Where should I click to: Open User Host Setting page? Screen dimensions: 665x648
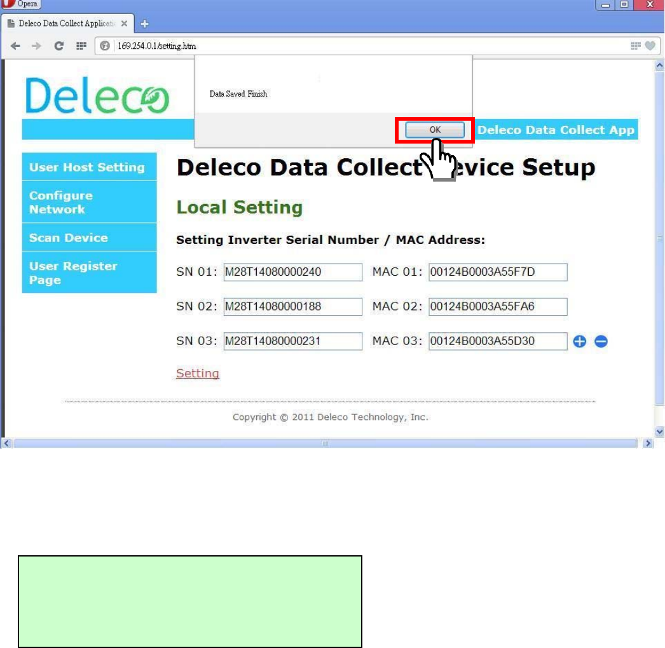89,167
